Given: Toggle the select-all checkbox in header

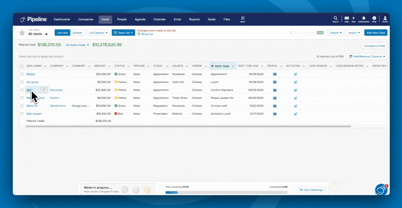Looking at the screenshot, I should coord(22,66).
